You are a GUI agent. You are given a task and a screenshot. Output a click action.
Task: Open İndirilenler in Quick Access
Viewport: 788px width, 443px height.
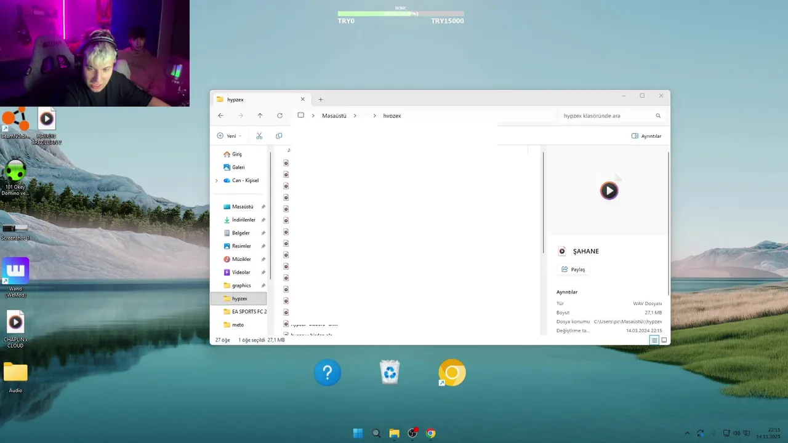(243, 220)
